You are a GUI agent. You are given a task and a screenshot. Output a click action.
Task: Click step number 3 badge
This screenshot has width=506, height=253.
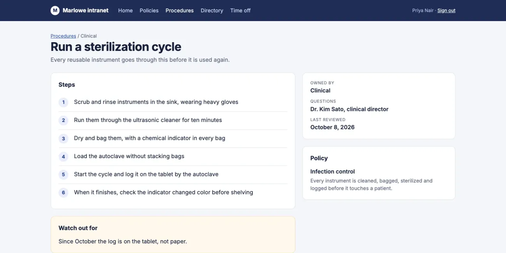[63, 138]
